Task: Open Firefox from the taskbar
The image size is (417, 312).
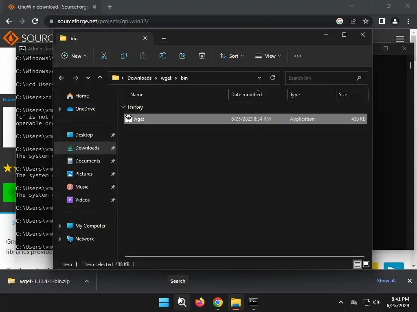Action: point(200,302)
